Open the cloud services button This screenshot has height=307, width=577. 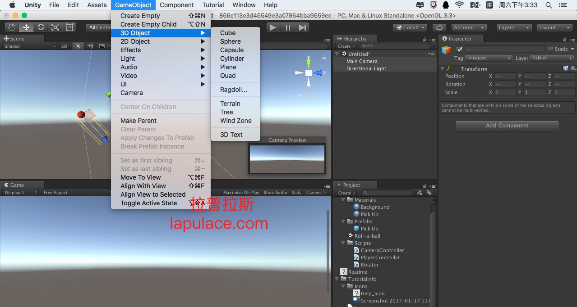pos(439,27)
